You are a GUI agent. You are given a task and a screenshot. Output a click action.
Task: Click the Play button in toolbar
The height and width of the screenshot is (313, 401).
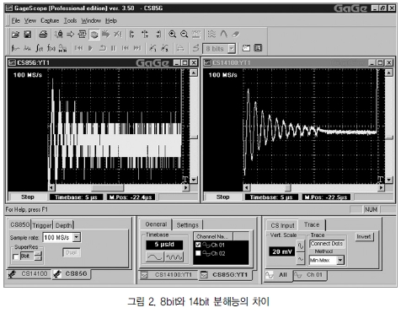(x=90, y=48)
